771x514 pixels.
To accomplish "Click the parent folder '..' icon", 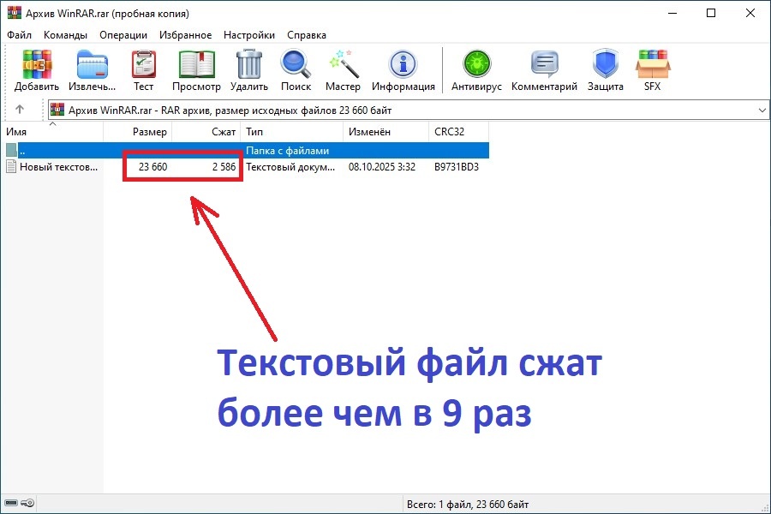I will coord(11,151).
